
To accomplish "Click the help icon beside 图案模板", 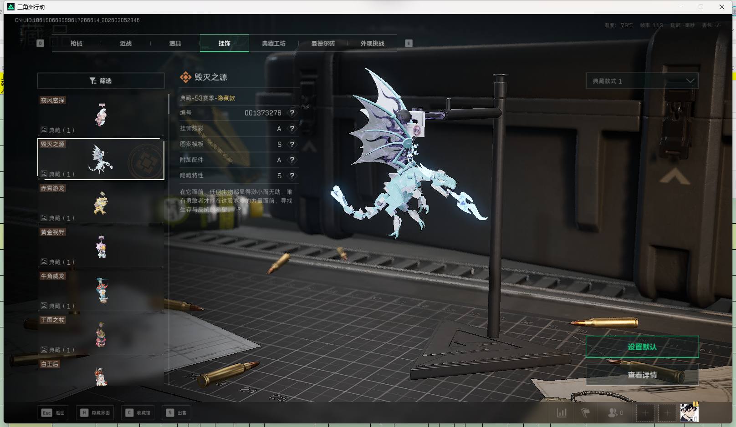I will [x=292, y=144].
